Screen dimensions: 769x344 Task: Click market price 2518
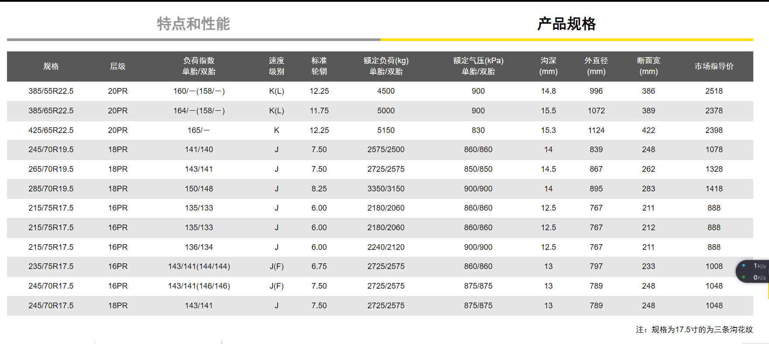coord(714,91)
